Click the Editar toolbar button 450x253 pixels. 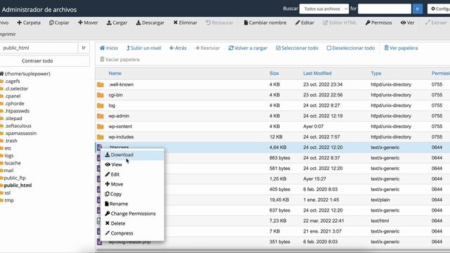click(x=304, y=22)
